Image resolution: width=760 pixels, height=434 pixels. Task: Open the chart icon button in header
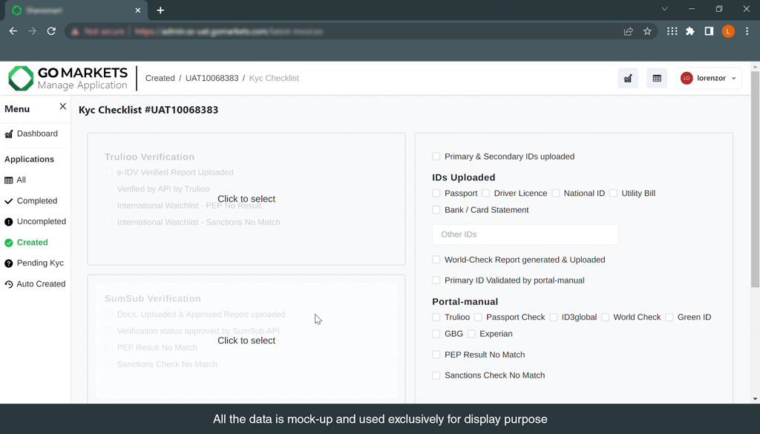pyautogui.click(x=628, y=78)
